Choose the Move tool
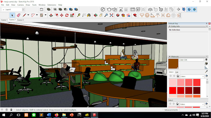The width and height of the screenshot is (211, 118). tap(62, 15)
